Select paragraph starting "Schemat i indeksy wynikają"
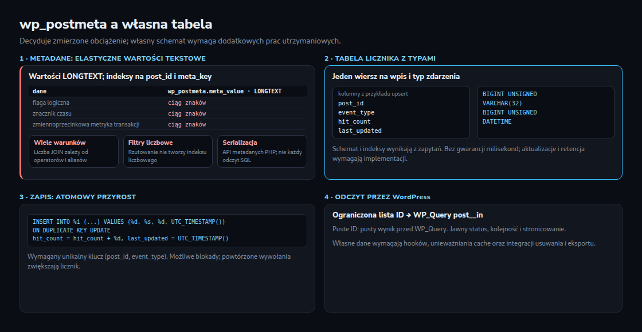Screen dimensions: 642x332 (x=459, y=154)
